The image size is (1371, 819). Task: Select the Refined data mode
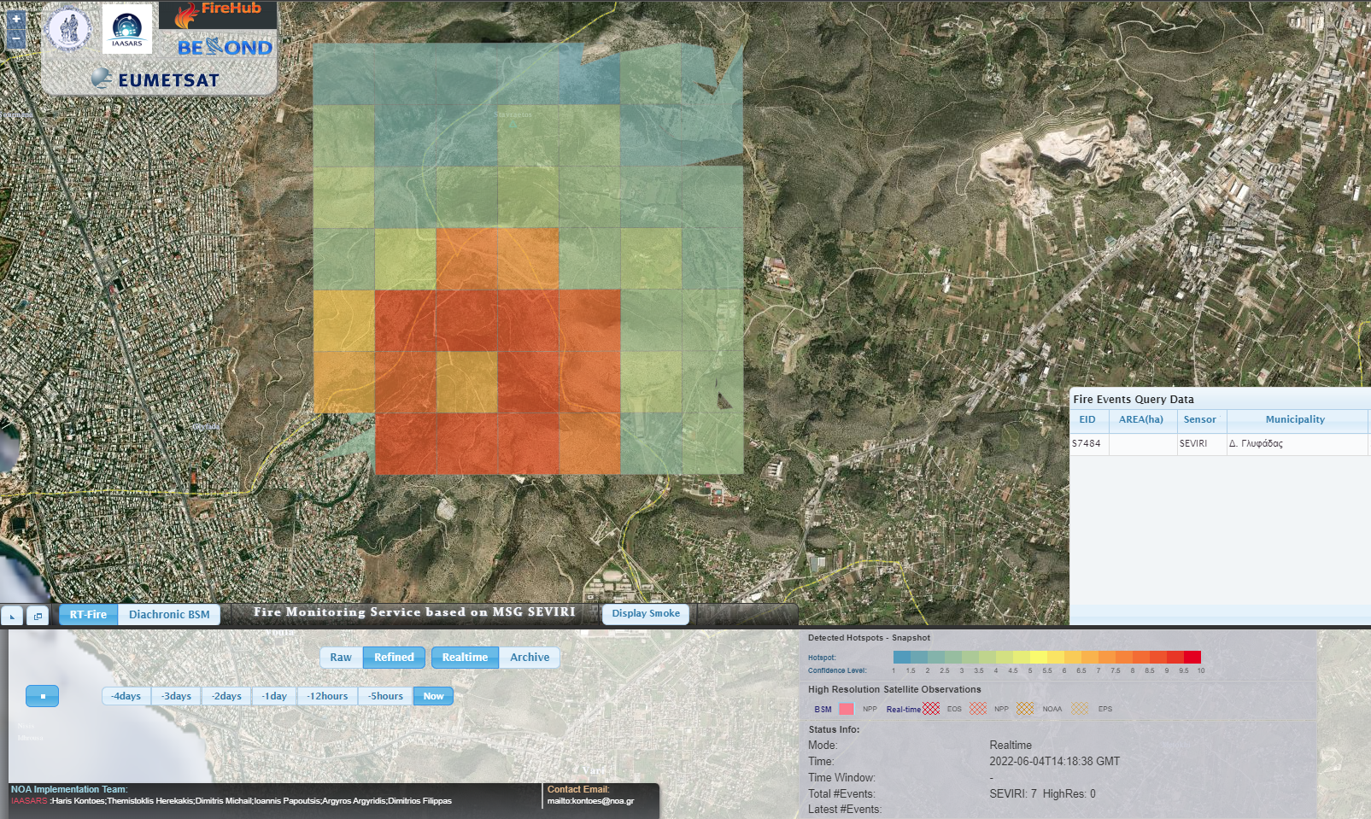(x=394, y=658)
